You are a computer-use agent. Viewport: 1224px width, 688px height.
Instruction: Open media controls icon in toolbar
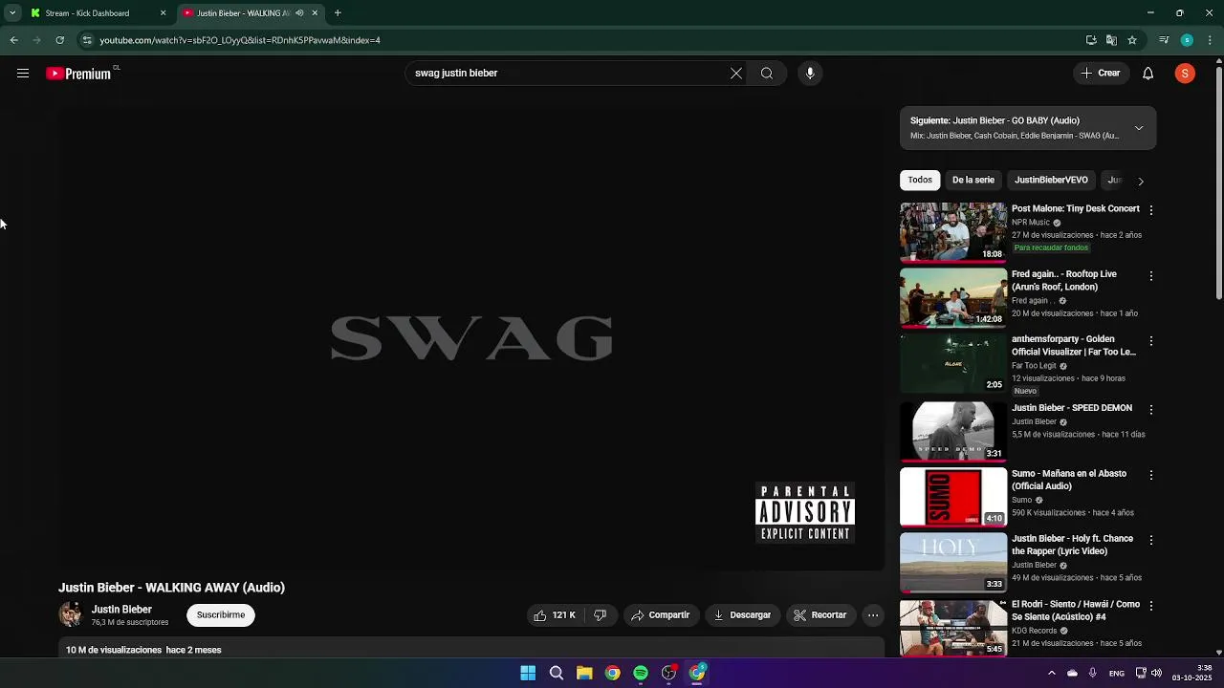1164,40
